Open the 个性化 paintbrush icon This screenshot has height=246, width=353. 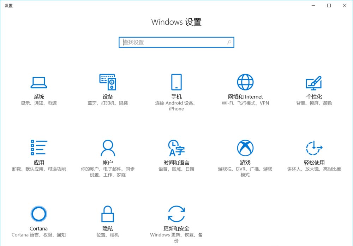pyautogui.click(x=314, y=82)
